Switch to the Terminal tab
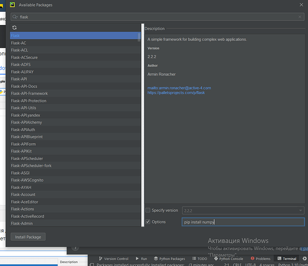 287,259
